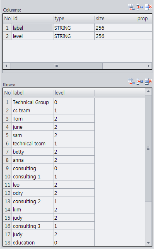Click the insert column icon above Columns table
This screenshot has height=249, width=154.
click(140, 7)
